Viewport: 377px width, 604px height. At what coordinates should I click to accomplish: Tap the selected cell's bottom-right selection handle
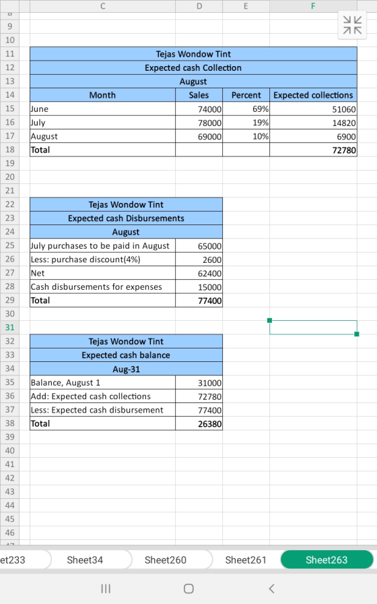click(x=357, y=334)
